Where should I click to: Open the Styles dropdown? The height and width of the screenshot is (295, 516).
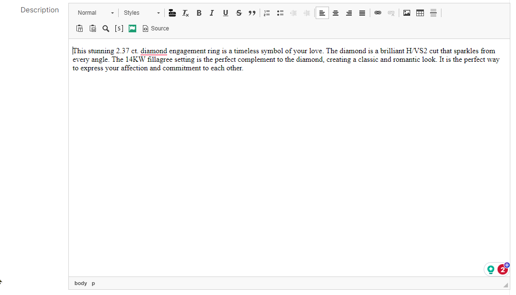coord(141,13)
